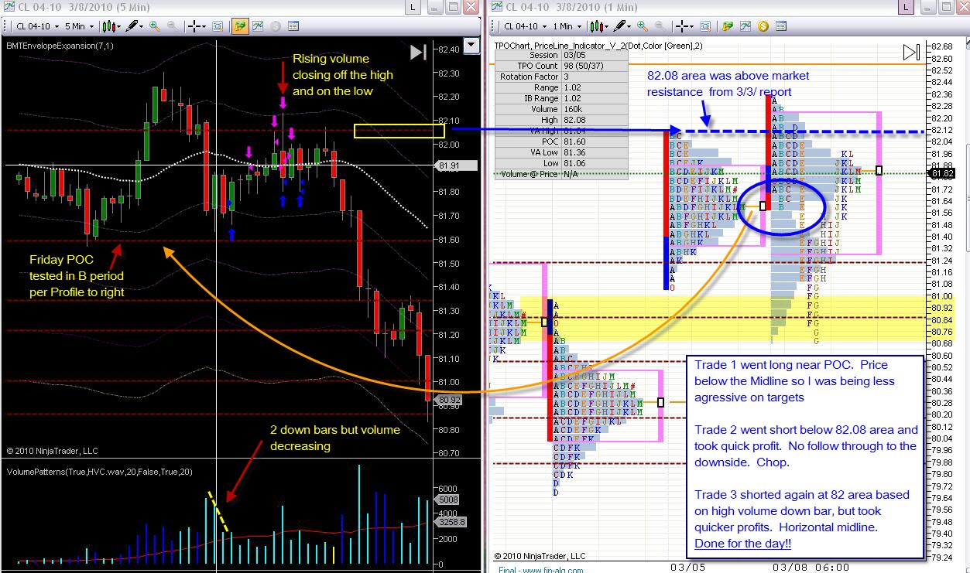Open chart style candlestick dropdown in 5 Min chart

tap(111, 26)
